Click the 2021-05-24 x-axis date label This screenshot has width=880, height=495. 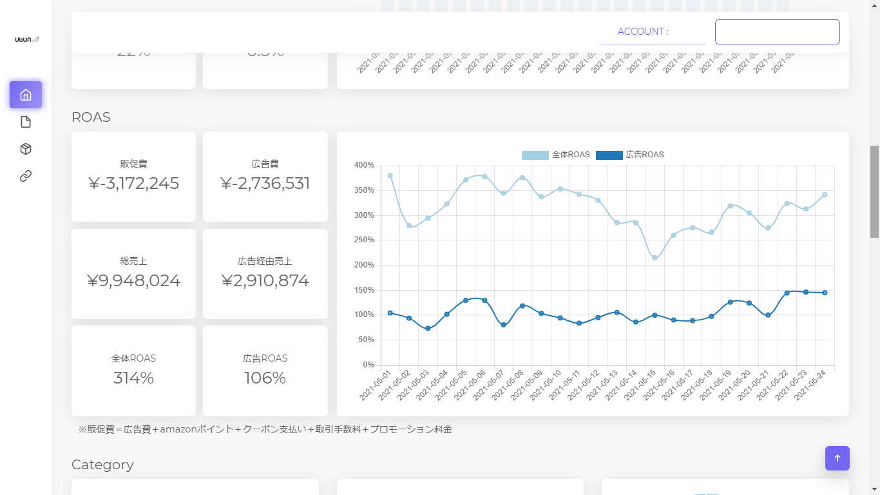click(x=810, y=385)
